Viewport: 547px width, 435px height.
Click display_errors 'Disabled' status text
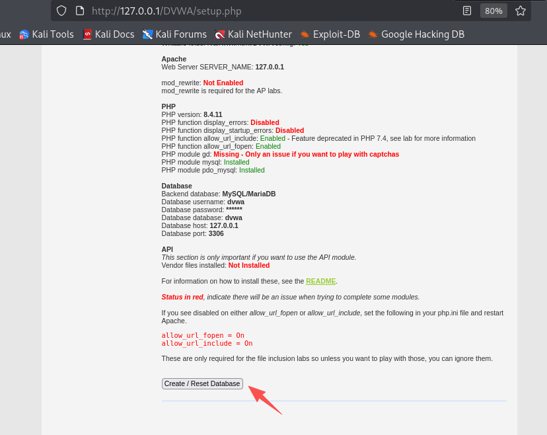(265, 122)
